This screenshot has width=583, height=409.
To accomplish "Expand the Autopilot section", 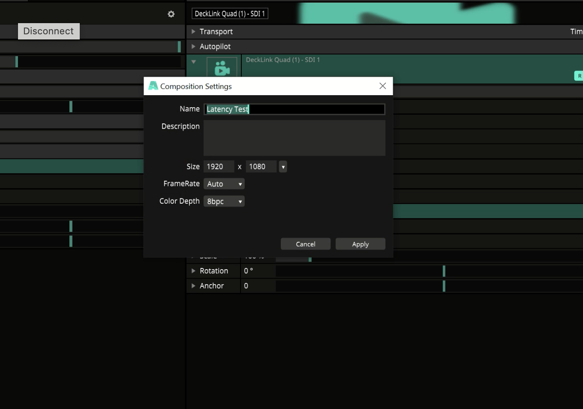I will tap(193, 47).
